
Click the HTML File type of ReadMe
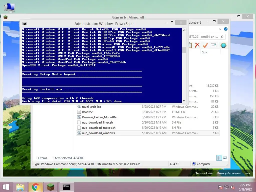pyautogui.click(x=179, y=112)
